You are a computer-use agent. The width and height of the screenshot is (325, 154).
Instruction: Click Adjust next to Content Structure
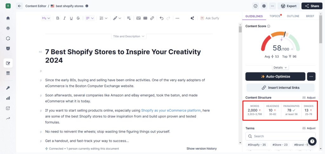pyautogui.click(x=309, y=98)
